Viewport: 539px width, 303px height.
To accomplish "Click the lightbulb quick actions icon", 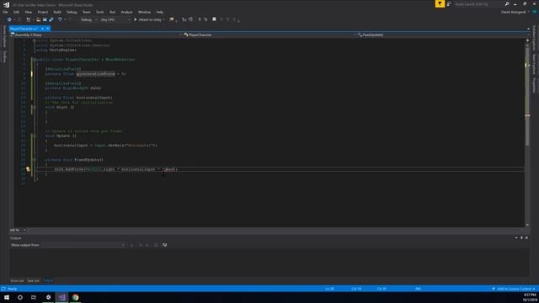I will pos(28,169).
